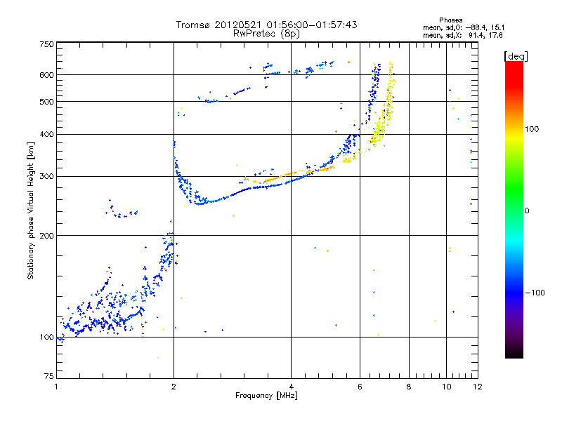This screenshot has width=562, height=421.
Task: Click the 'mean, sd,O: -88.4, 15.1' line
Action: coord(464,27)
